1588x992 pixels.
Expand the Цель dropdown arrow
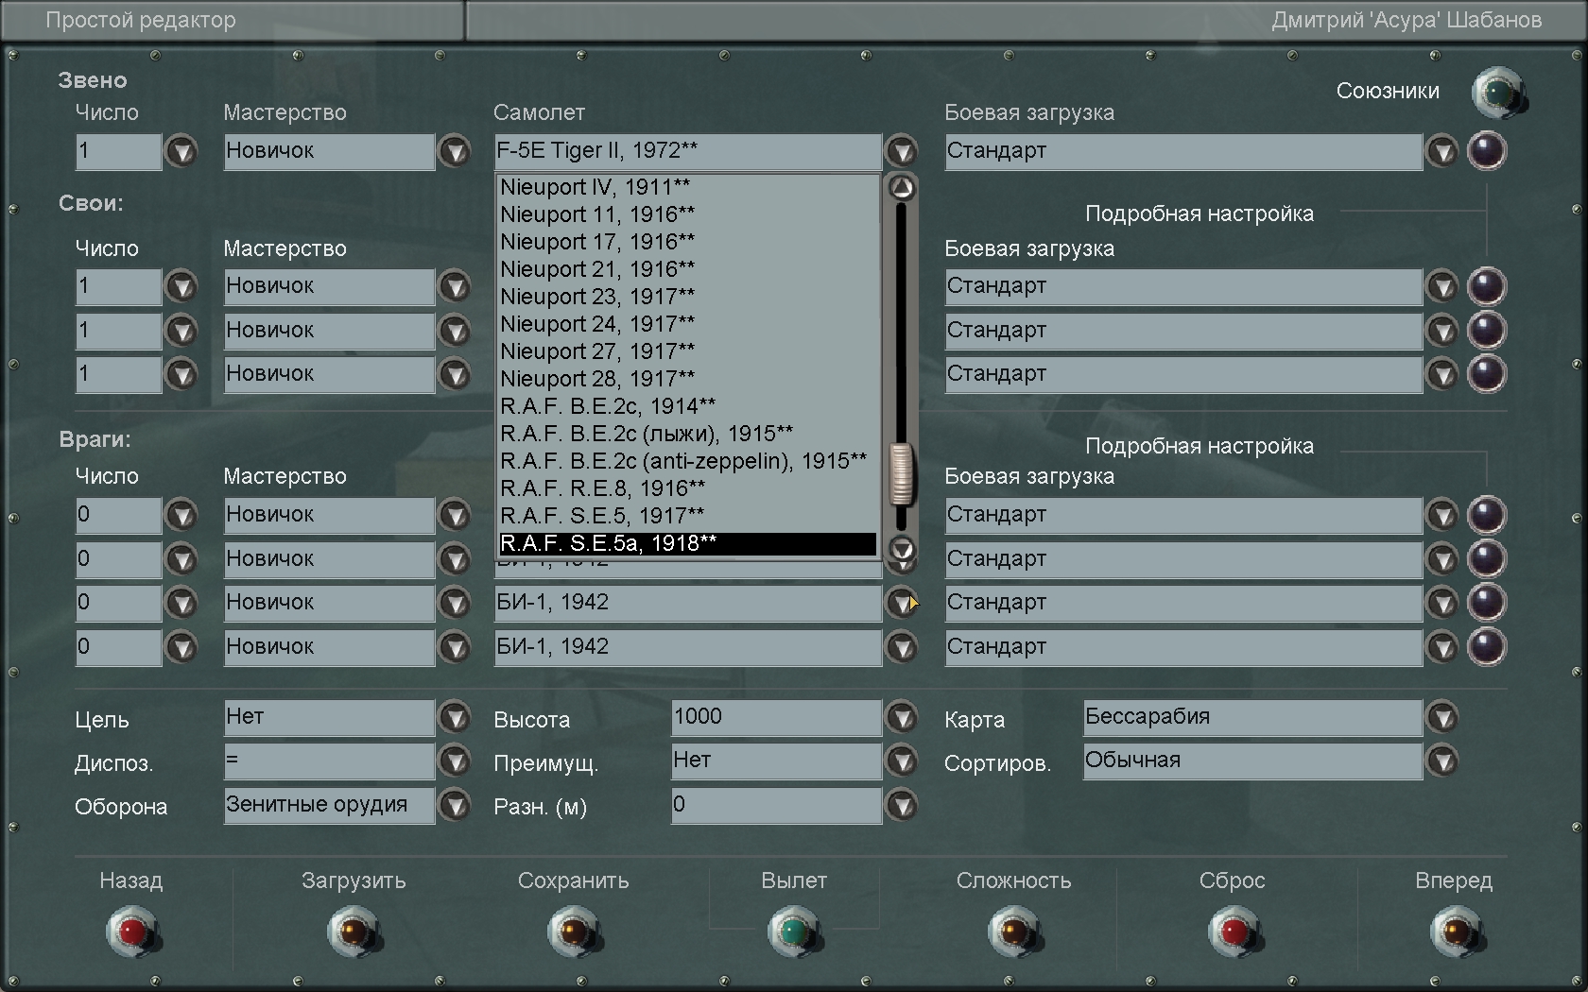pos(455,718)
